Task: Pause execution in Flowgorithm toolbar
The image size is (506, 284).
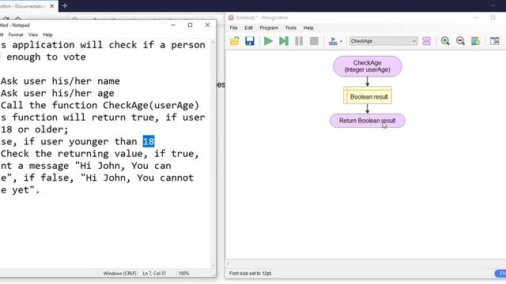Action: point(299,41)
